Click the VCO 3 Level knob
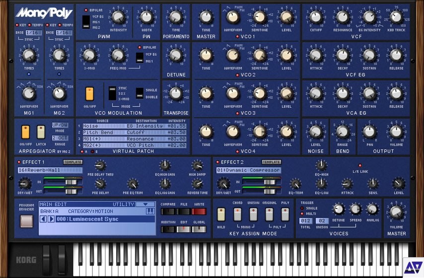This screenshot has height=278, width=424. pyautogui.click(x=286, y=93)
